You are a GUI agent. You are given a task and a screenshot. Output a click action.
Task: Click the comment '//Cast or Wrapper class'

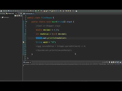pyautogui.click(x=48, y=26)
